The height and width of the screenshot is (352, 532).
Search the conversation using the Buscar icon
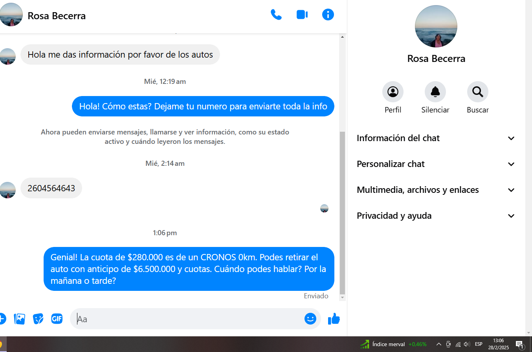[x=477, y=92]
